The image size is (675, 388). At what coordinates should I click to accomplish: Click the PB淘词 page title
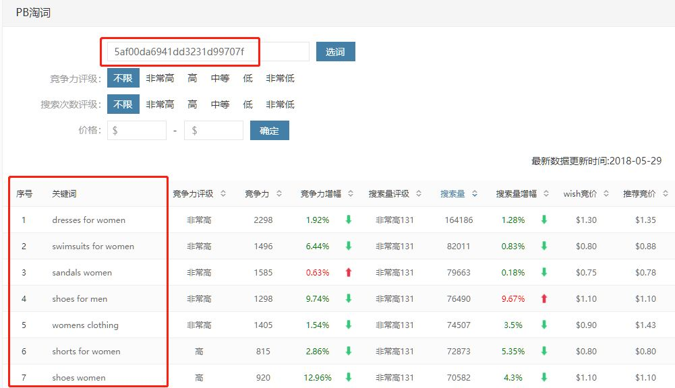33,13
